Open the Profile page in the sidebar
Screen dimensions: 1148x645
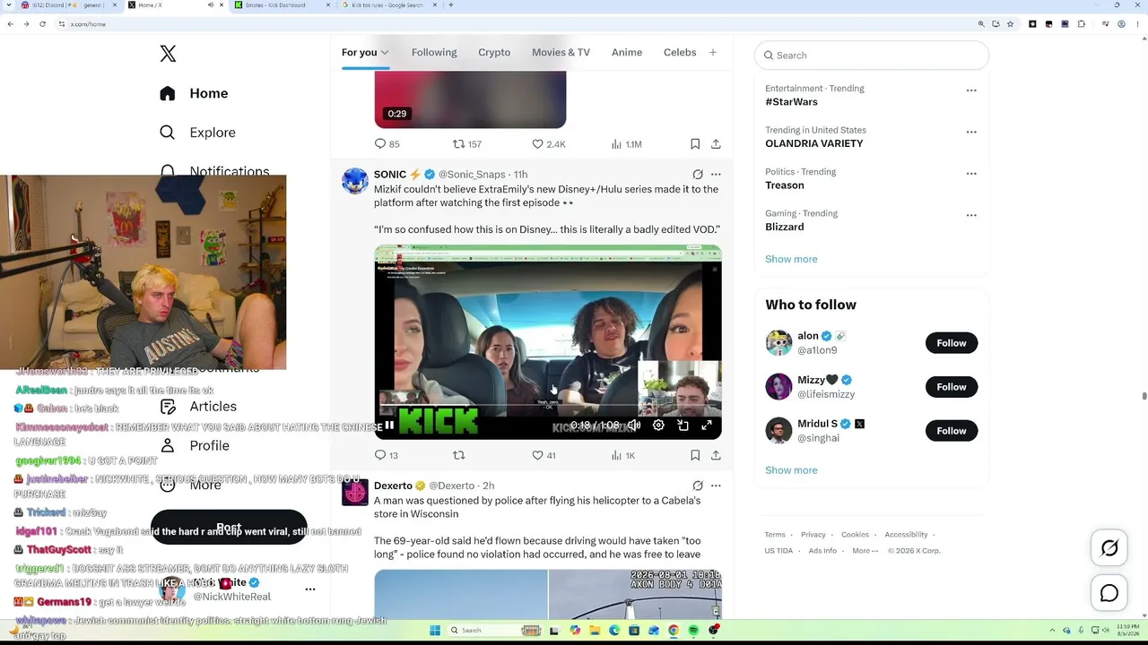click(x=195, y=445)
